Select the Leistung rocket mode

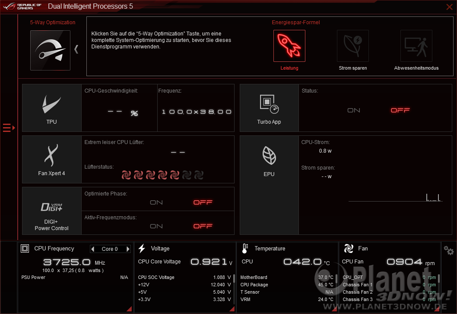(289, 46)
